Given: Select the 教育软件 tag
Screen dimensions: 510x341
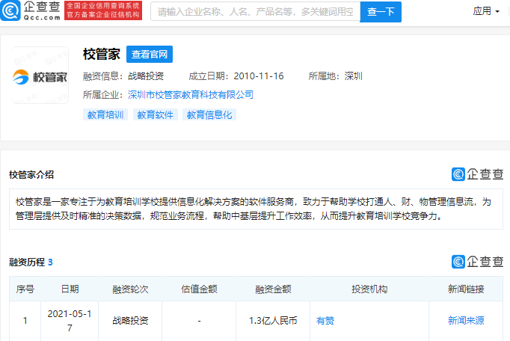Looking at the screenshot, I should click(155, 114).
